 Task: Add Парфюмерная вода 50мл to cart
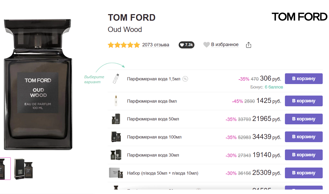click(304, 119)
